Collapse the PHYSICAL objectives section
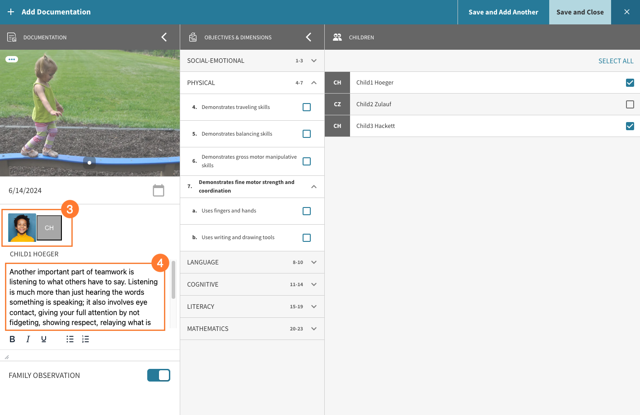Viewport: 640px width, 415px height. 313,83
